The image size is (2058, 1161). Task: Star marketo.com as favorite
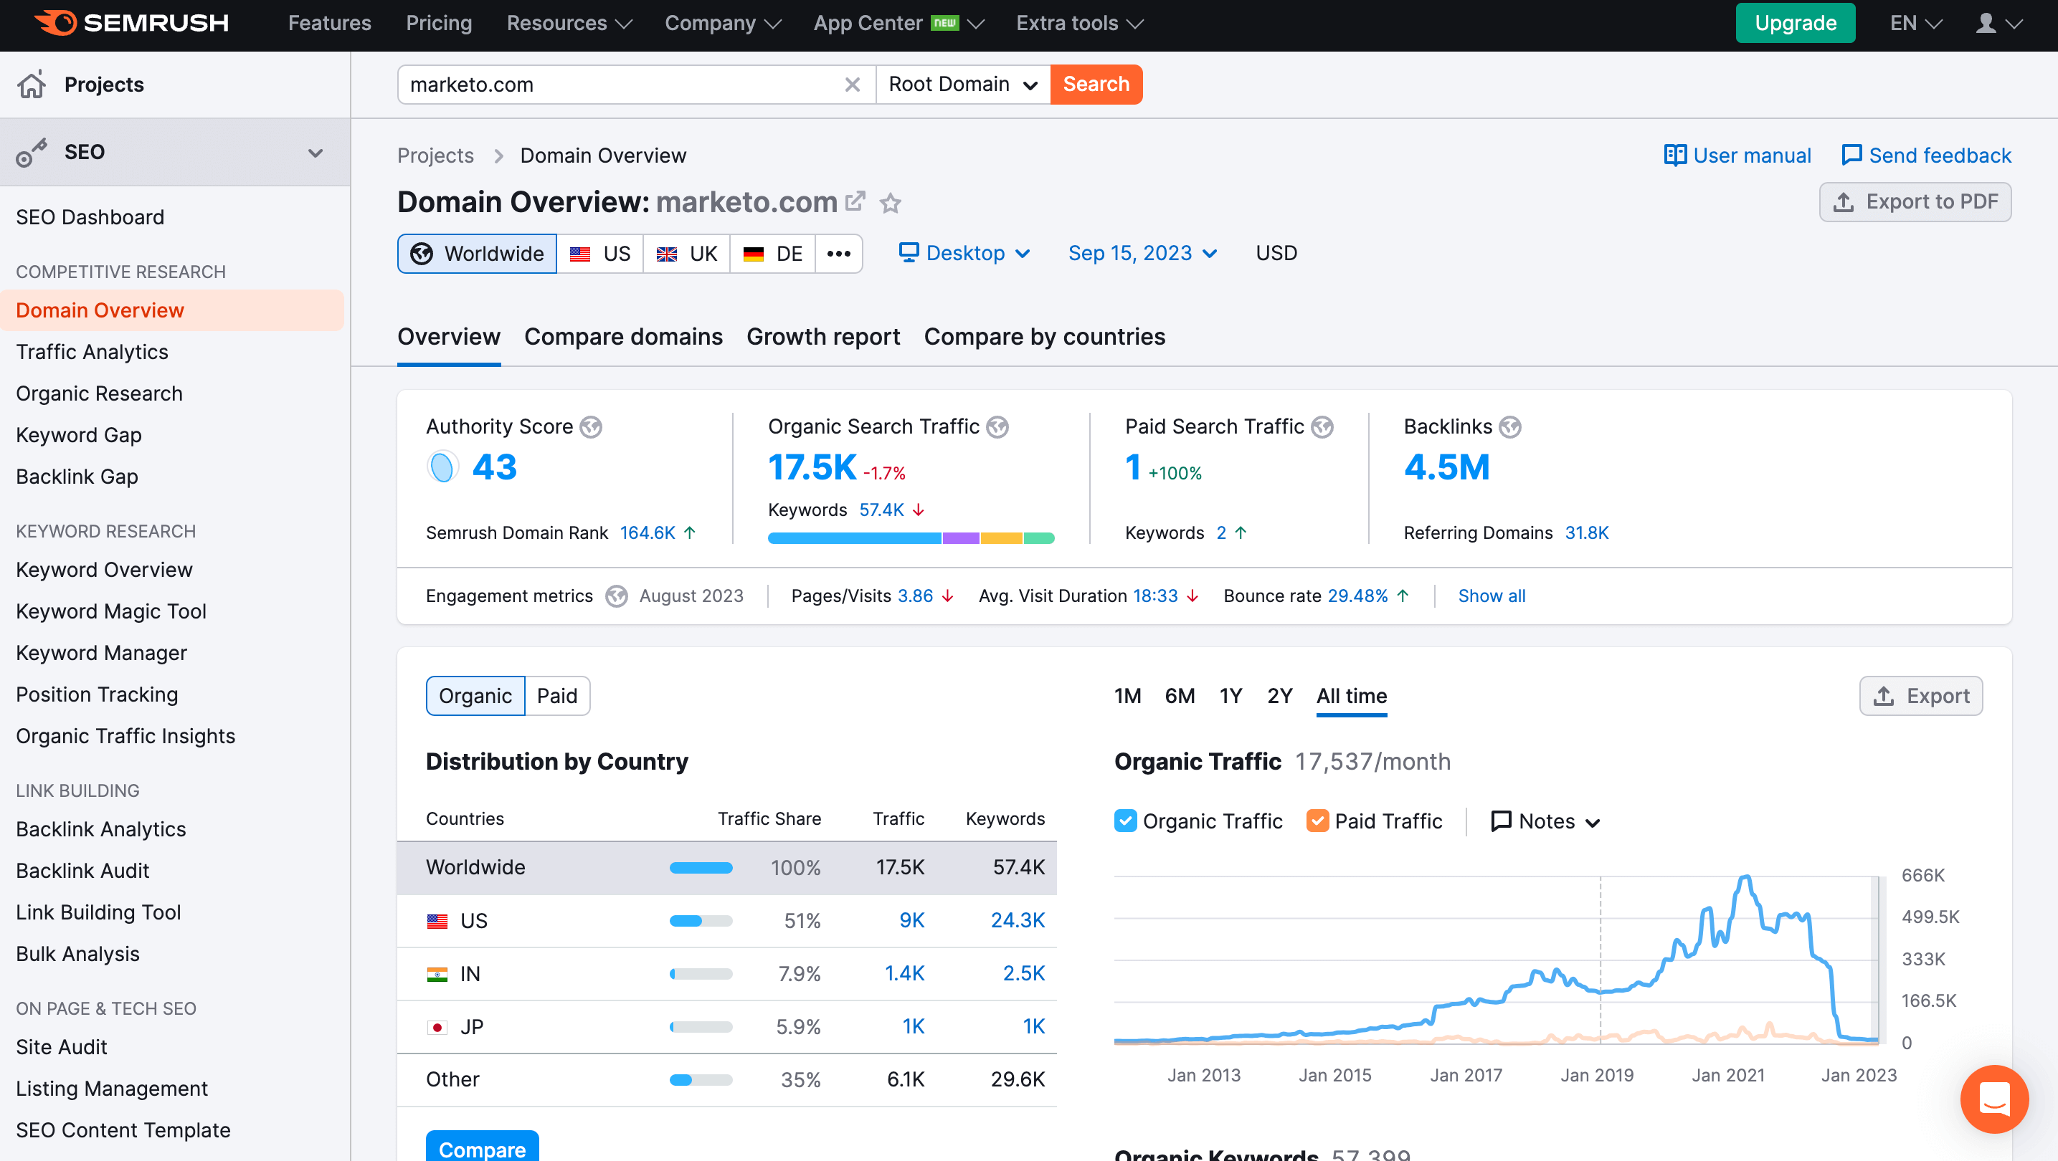[x=890, y=203]
